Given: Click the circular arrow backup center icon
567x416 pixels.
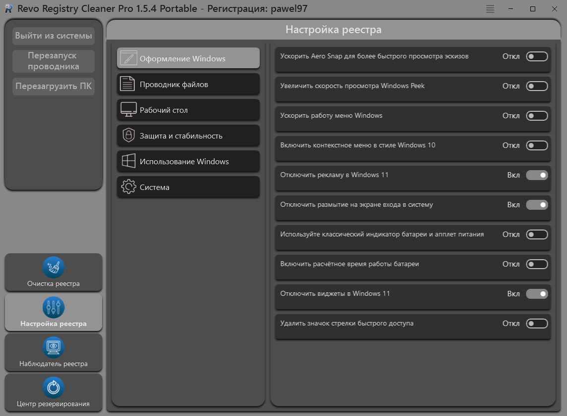Looking at the screenshot, I should pyautogui.click(x=54, y=387).
